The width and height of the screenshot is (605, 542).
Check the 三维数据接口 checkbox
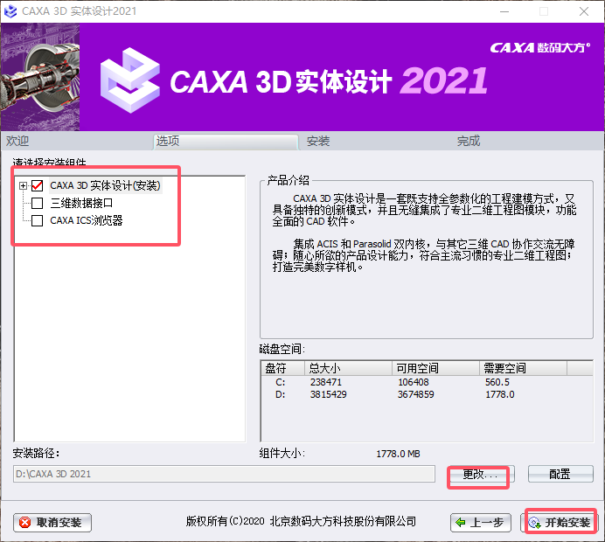[x=37, y=203]
